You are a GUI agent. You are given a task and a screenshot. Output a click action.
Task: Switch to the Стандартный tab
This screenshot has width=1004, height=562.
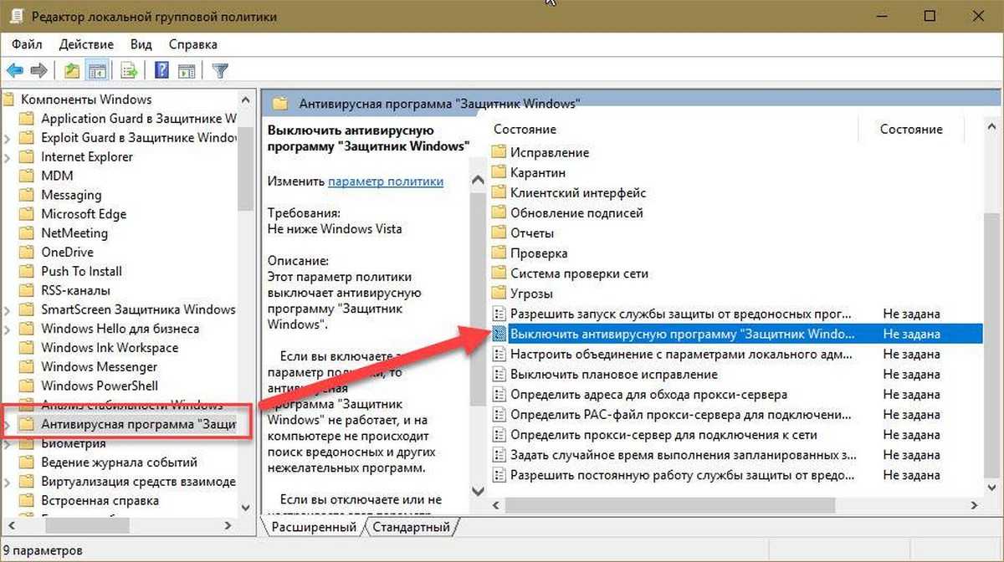click(x=411, y=527)
